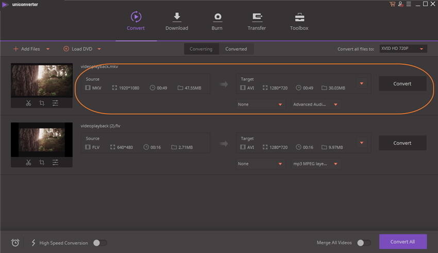Open the schedule alarm clock icon
The image size is (438, 253).
15,243
